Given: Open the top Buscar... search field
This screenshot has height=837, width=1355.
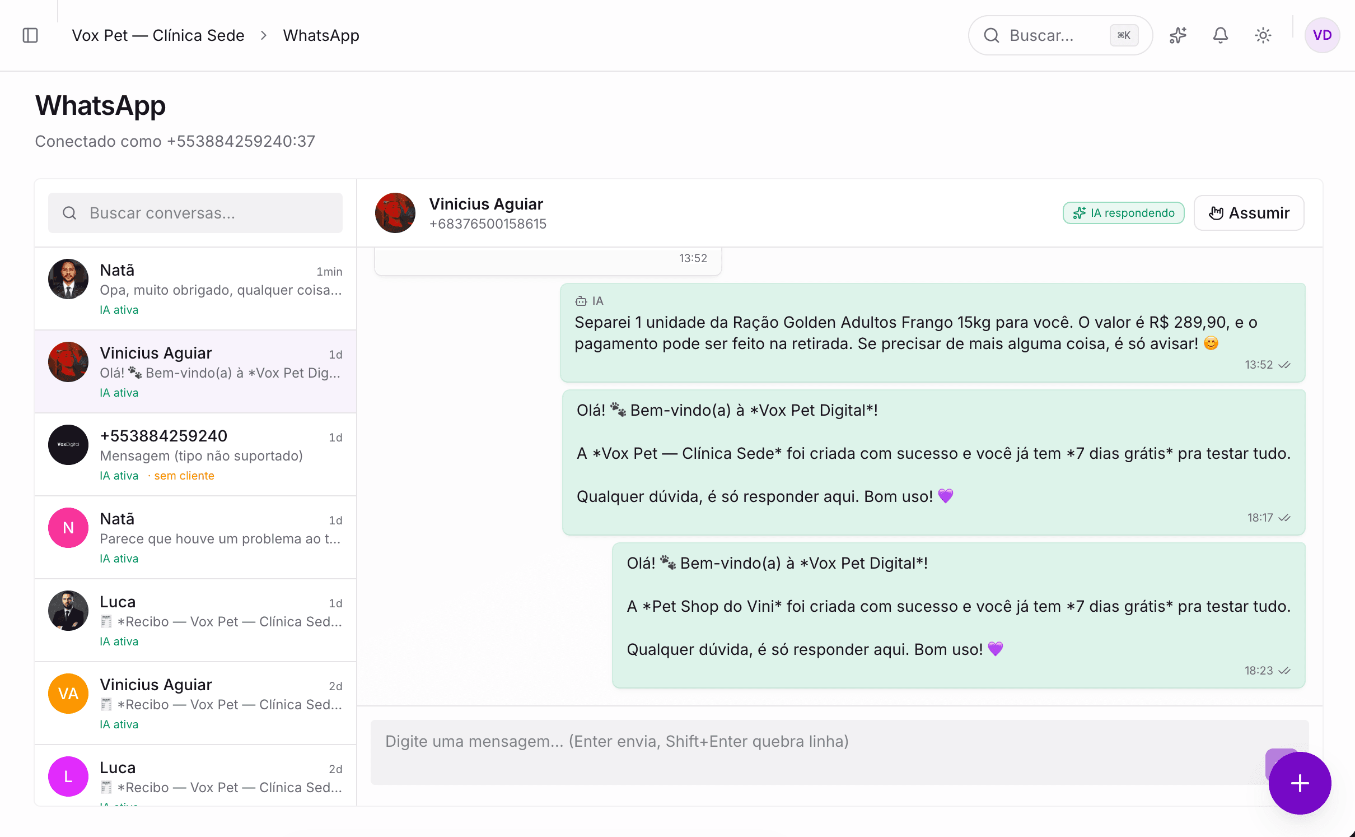Looking at the screenshot, I should tap(1060, 35).
